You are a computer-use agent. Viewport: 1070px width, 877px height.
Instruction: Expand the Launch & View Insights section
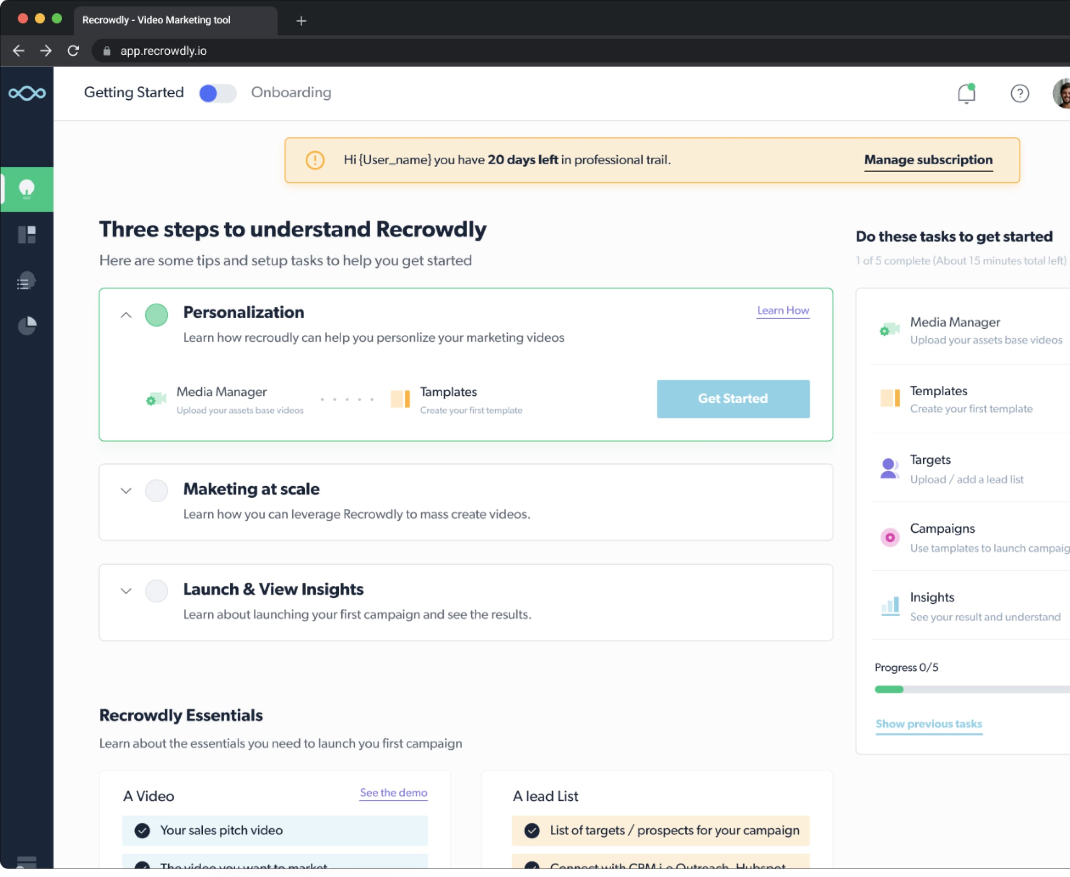coord(126,591)
